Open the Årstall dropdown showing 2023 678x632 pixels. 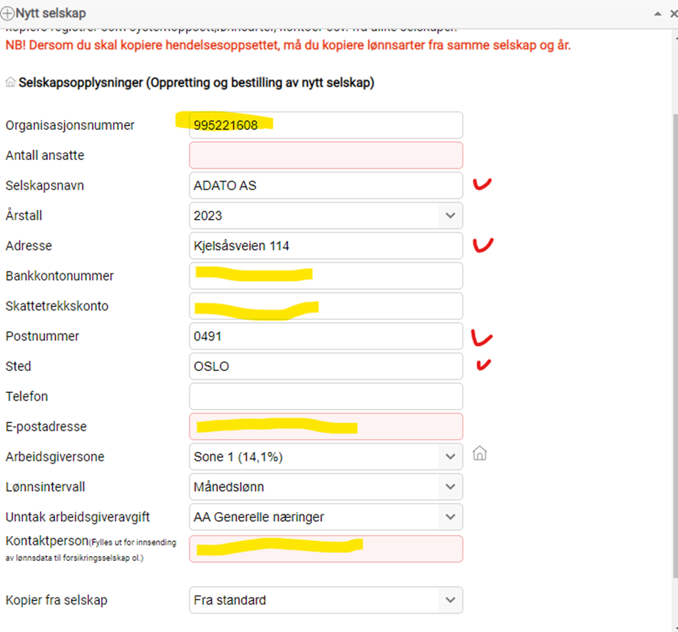[326, 215]
